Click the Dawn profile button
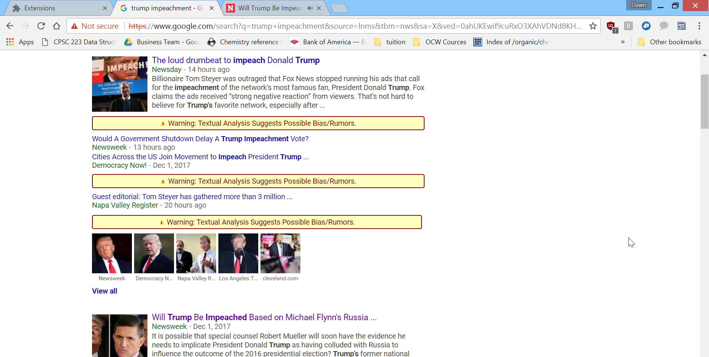 pyautogui.click(x=639, y=5)
